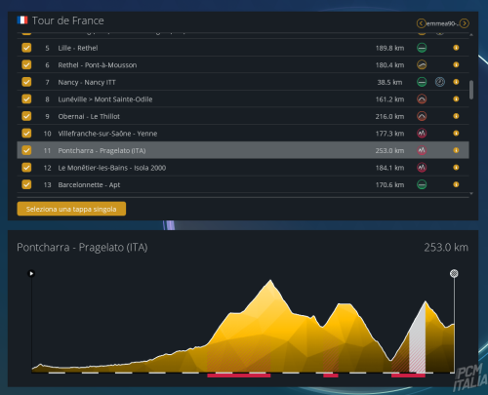Select stage row Rethel - Pont-à-Mousson
488x395 pixels.
point(243,64)
